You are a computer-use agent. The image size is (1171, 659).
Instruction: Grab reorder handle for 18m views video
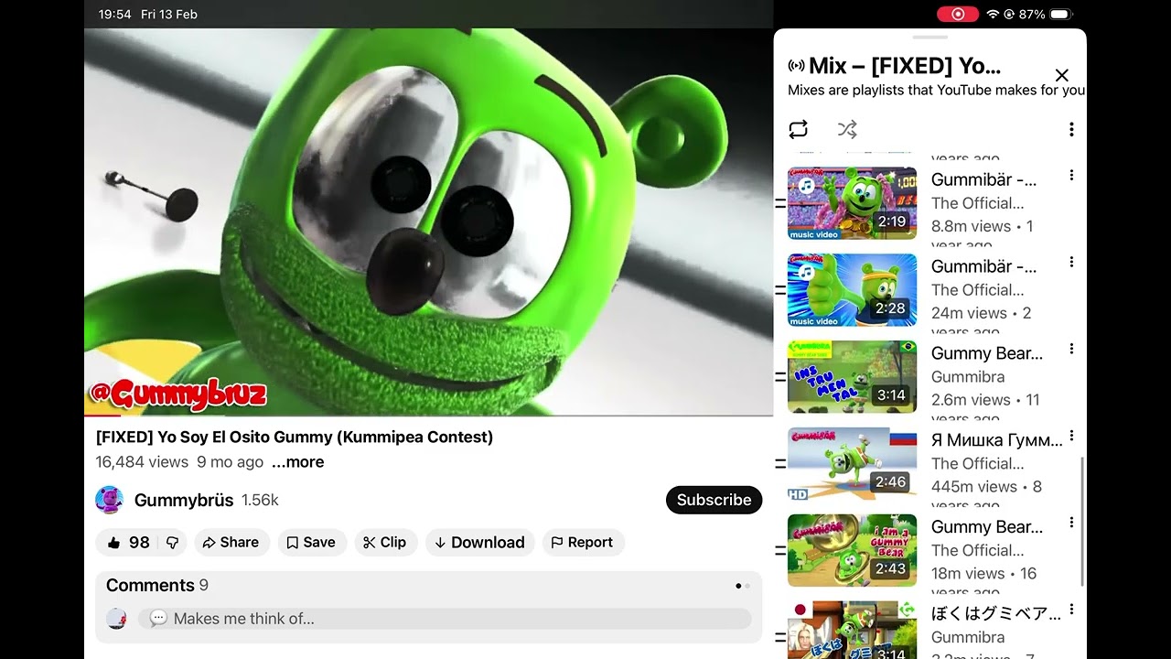780,551
